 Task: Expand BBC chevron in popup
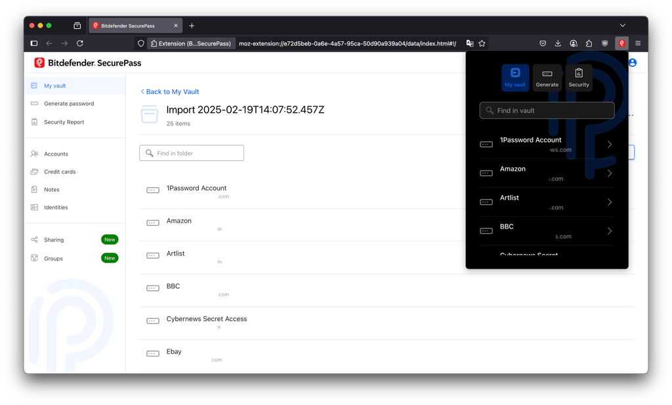[x=610, y=231]
